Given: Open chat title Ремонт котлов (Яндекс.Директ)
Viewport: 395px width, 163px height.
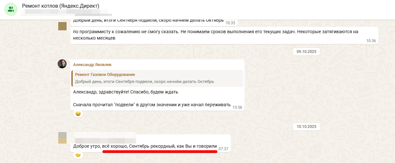Looking at the screenshot, I should click(x=60, y=6).
